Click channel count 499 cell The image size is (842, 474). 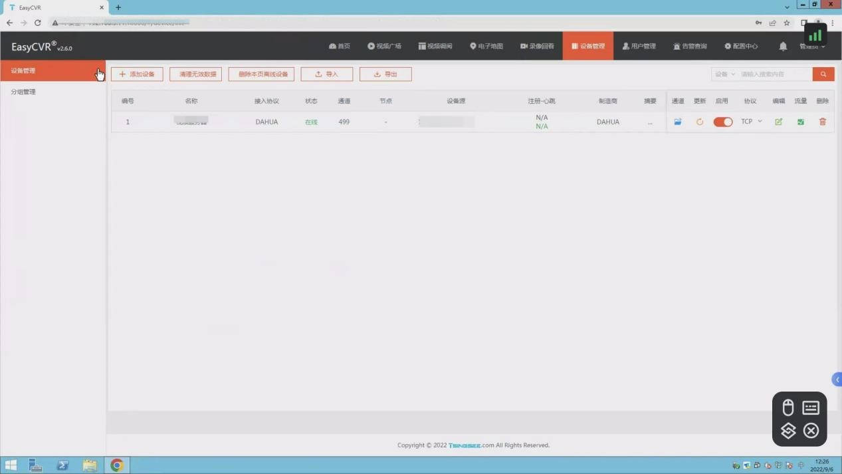[x=344, y=122]
